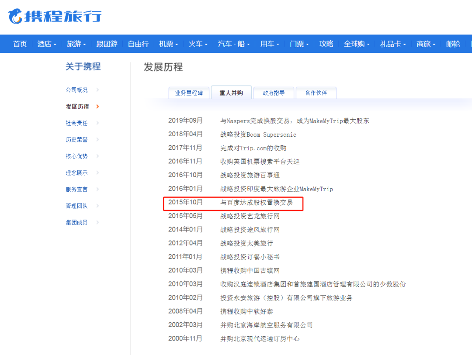Go to 首页 in the navigation bar

[20, 44]
